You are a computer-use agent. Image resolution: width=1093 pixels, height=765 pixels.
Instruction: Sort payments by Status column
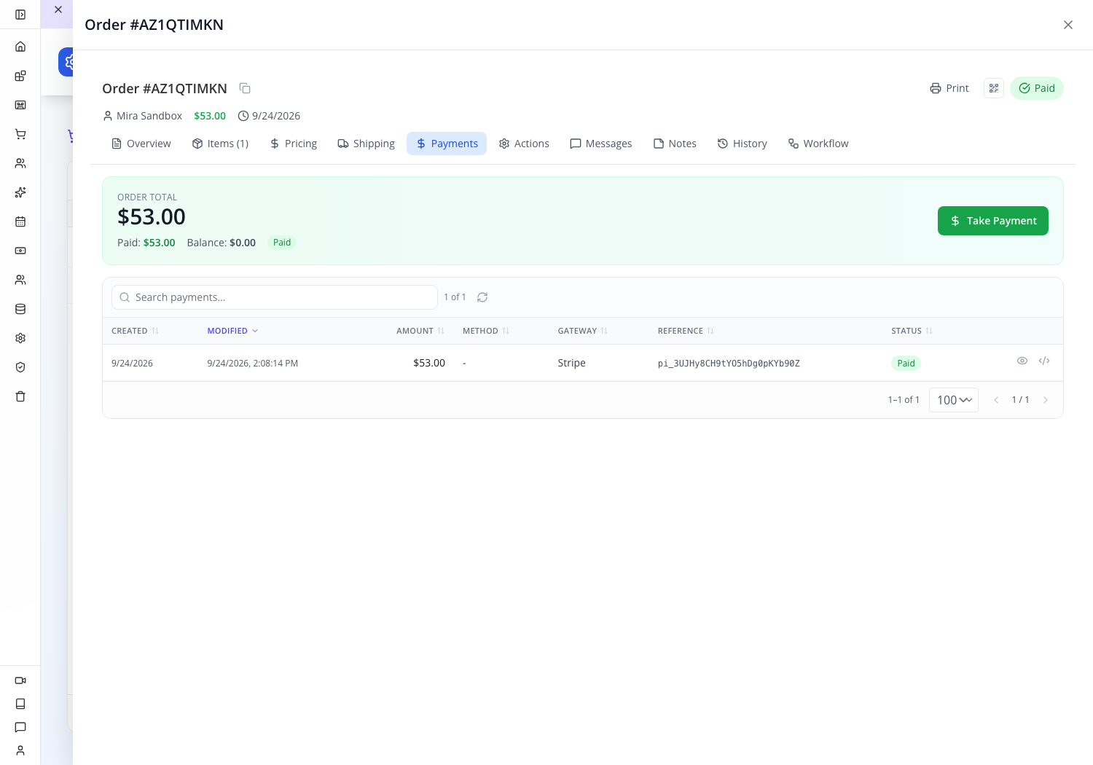(912, 331)
